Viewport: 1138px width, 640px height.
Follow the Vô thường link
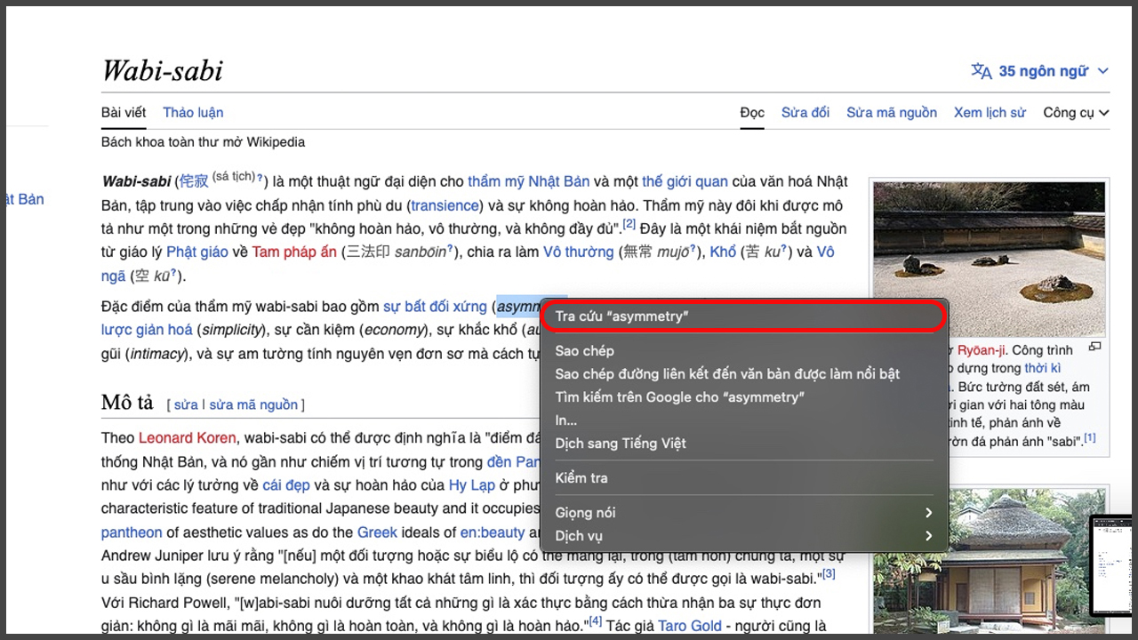[x=579, y=252]
